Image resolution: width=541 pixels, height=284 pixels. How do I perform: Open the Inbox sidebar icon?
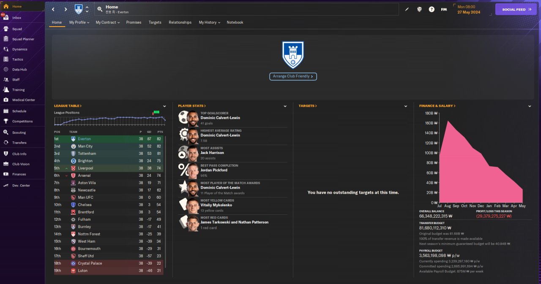6,18
